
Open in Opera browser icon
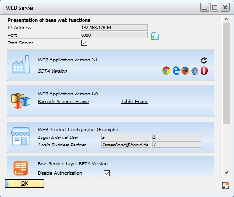[204, 70]
